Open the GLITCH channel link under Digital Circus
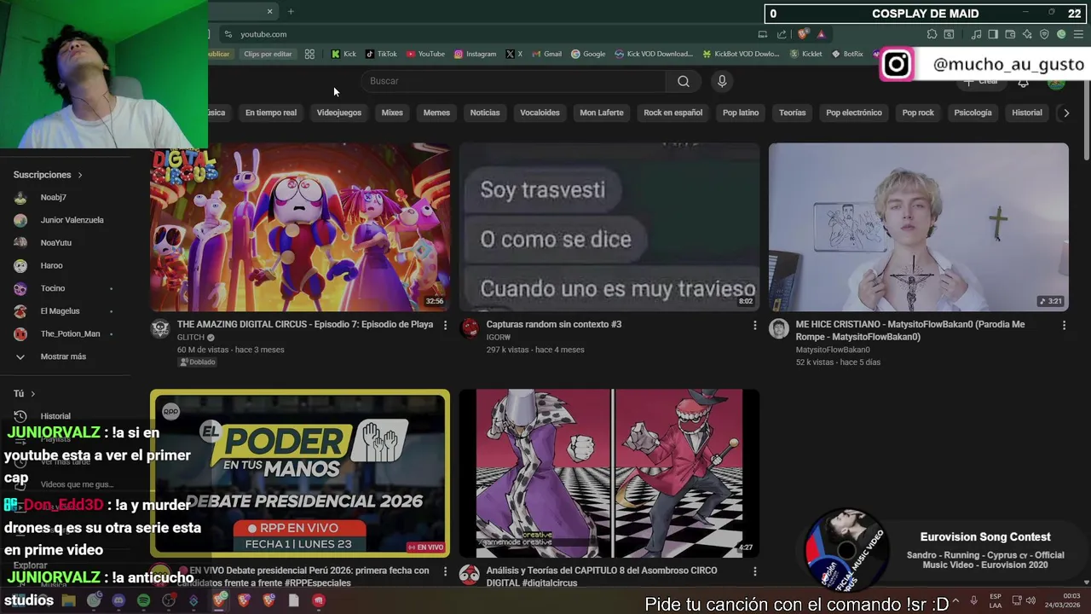The width and height of the screenshot is (1091, 614). [x=191, y=338]
